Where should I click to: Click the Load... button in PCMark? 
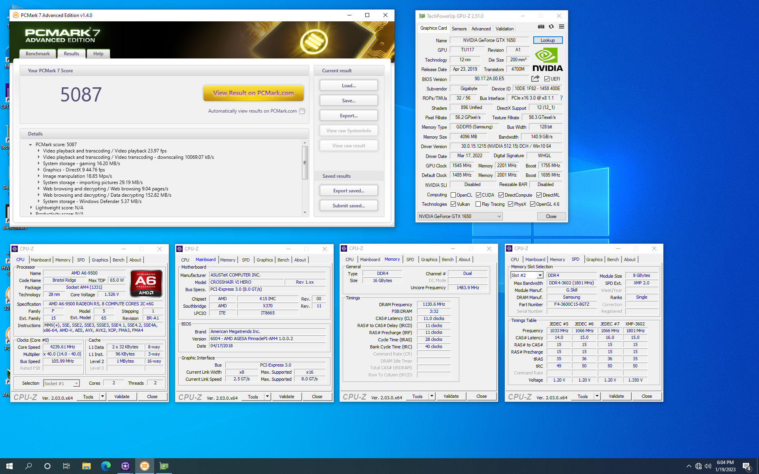coord(349,85)
